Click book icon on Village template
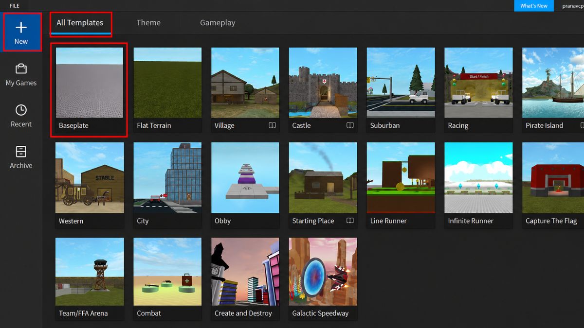The image size is (584, 328). tap(272, 125)
